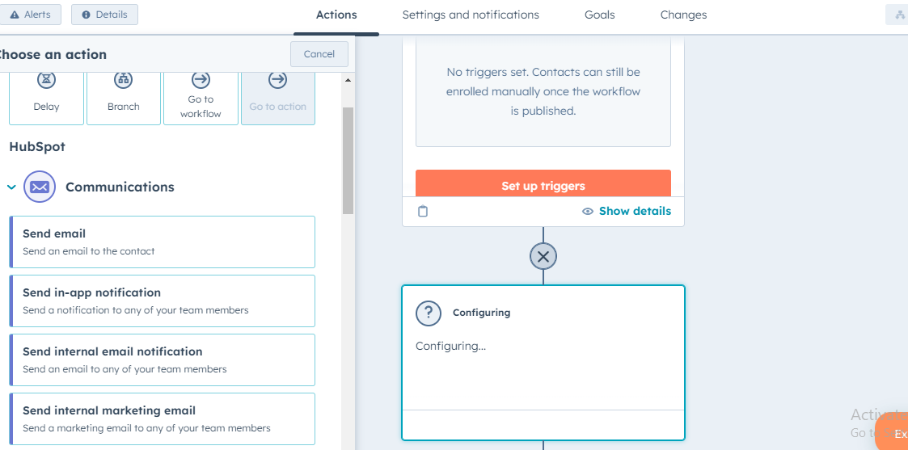
Task: Click Show details link
Action: coord(635,211)
